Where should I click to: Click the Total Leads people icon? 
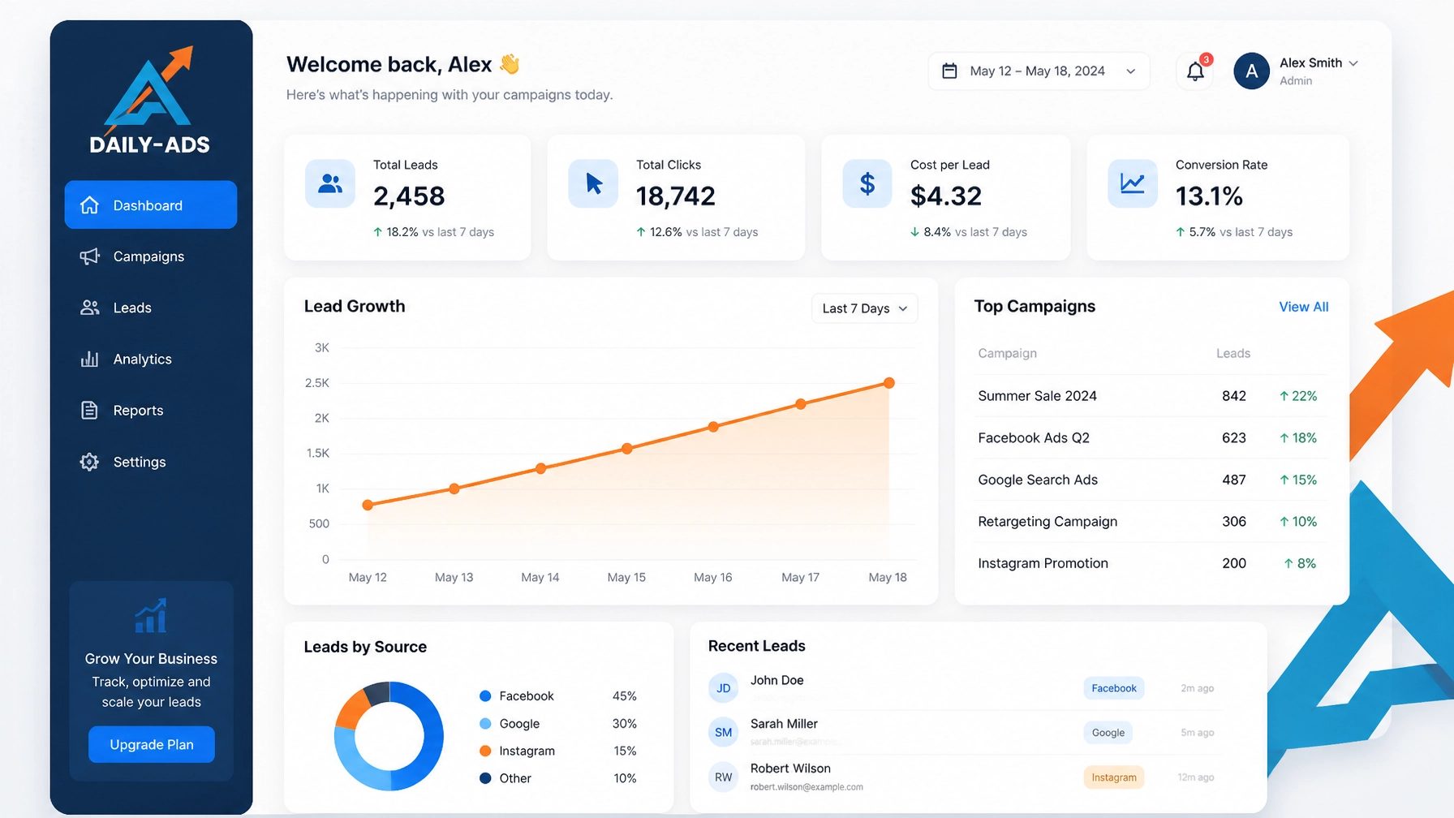coord(330,184)
